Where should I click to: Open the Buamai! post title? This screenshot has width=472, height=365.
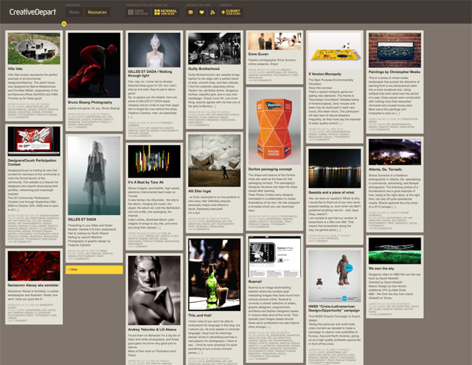pos(256,281)
